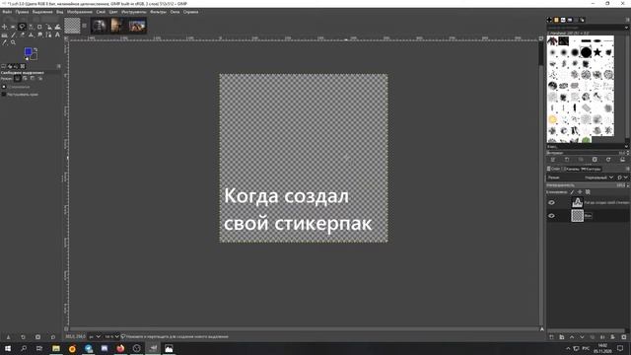
Task: Switch to the second open image tab
Action: [99, 26]
